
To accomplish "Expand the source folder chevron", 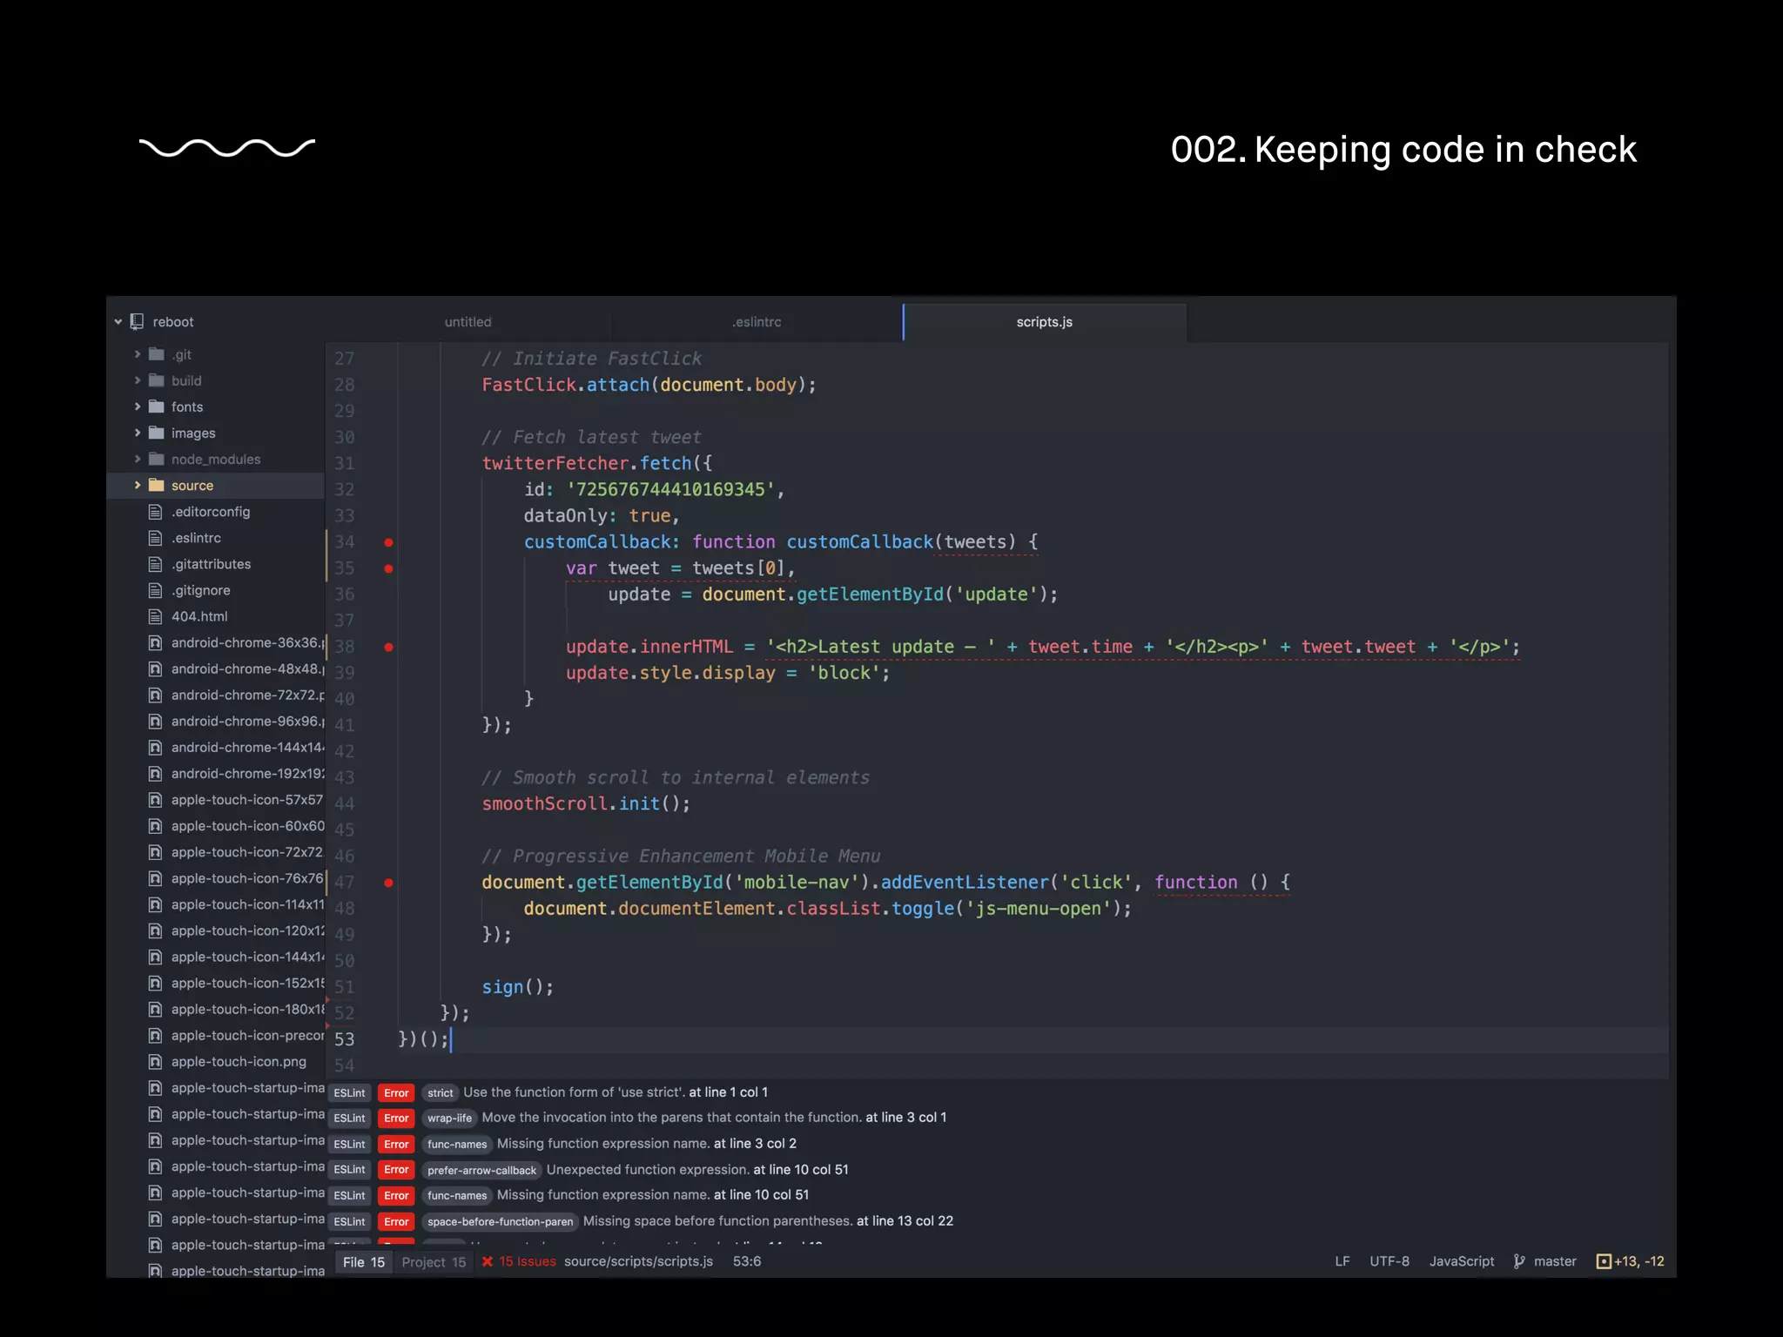I will pyautogui.click(x=138, y=485).
